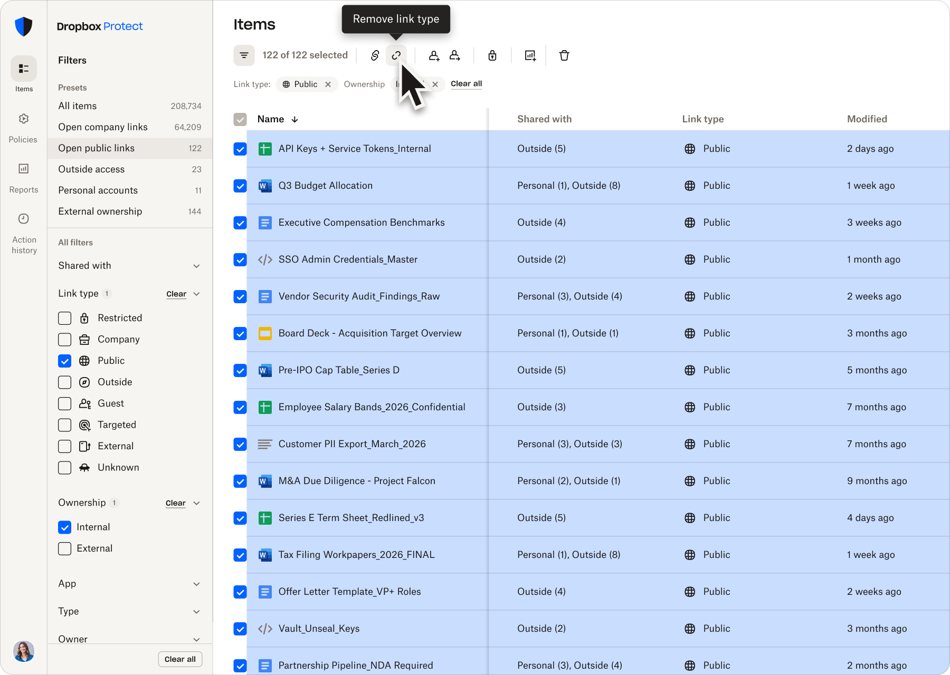Enable the Targeted link type filter
The image size is (950, 675).
tap(64, 425)
